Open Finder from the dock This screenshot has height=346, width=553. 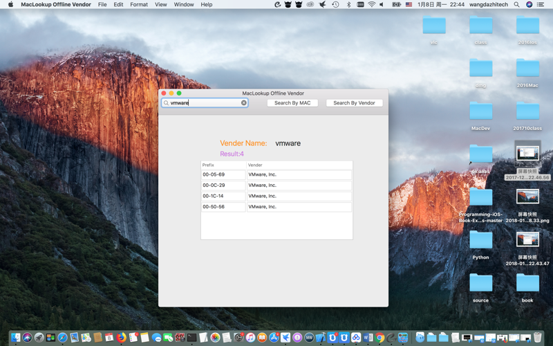click(x=16, y=338)
